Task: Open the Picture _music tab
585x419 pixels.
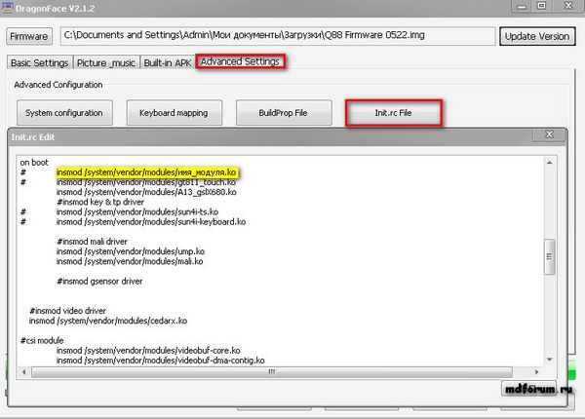Action: click(x=106, y=62)
